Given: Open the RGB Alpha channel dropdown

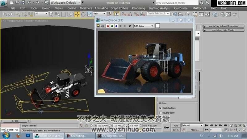Looking at the screenshot, I should (144, 26).
